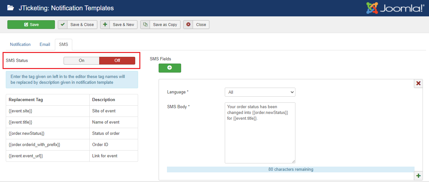Click the red X icon on Close
Viewport: 429px width, 182px height.
coord(188,25)
